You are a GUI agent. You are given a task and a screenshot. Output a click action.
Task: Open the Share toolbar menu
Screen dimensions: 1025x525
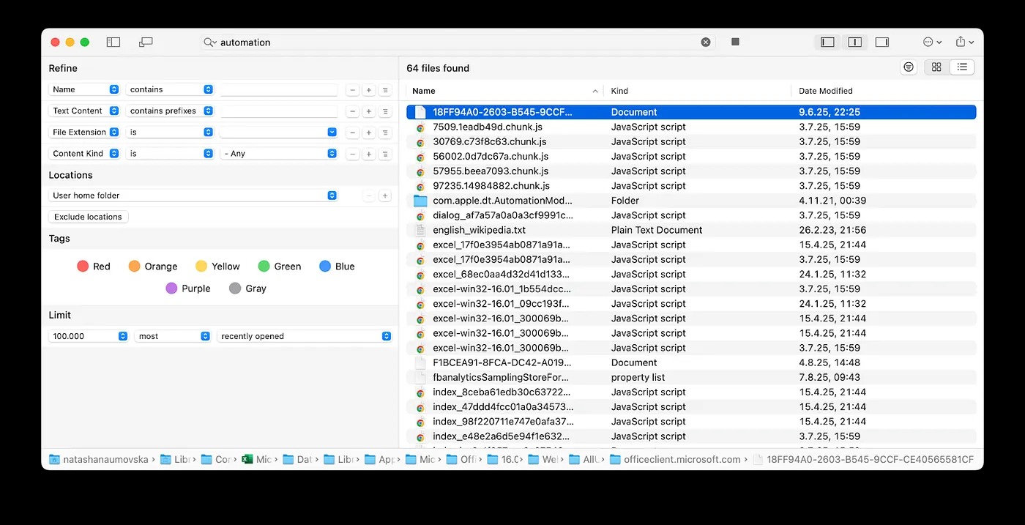point(964,42)
